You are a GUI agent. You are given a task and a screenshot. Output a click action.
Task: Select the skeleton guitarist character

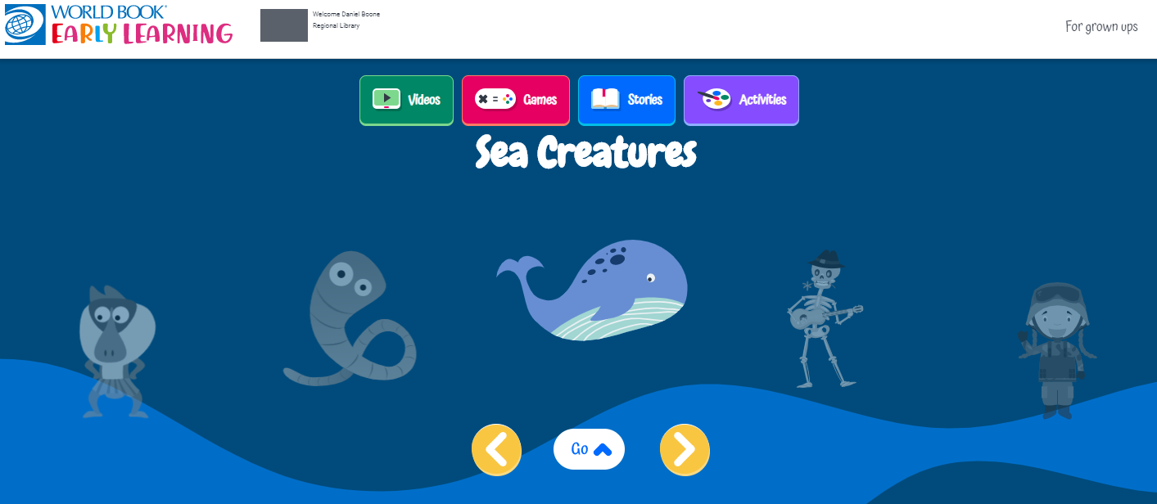(825, 319)
